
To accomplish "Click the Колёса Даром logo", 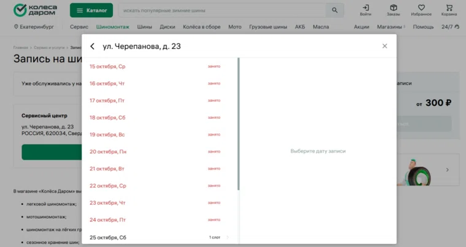I will click(x=37, y=10).
